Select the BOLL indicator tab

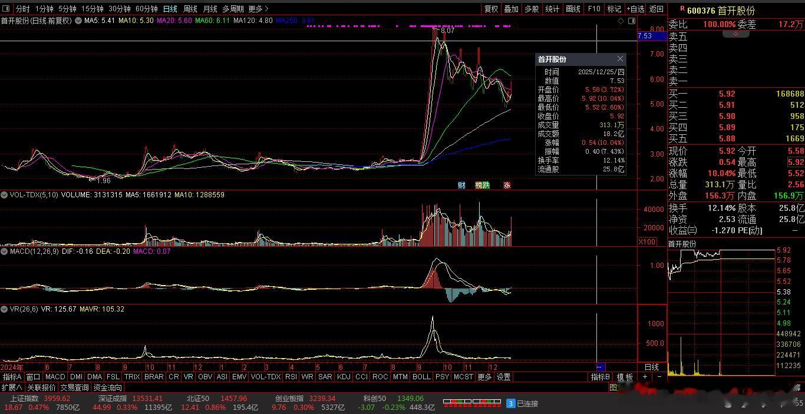(421, 377)
